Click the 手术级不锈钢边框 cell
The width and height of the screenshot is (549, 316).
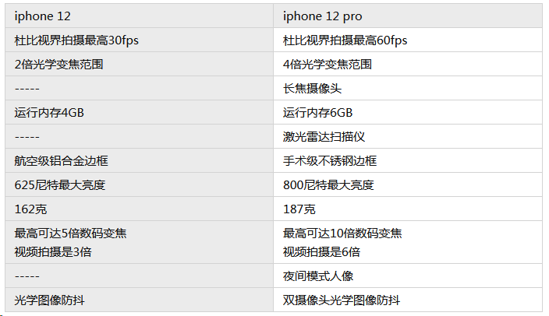[x=408, y=161]
